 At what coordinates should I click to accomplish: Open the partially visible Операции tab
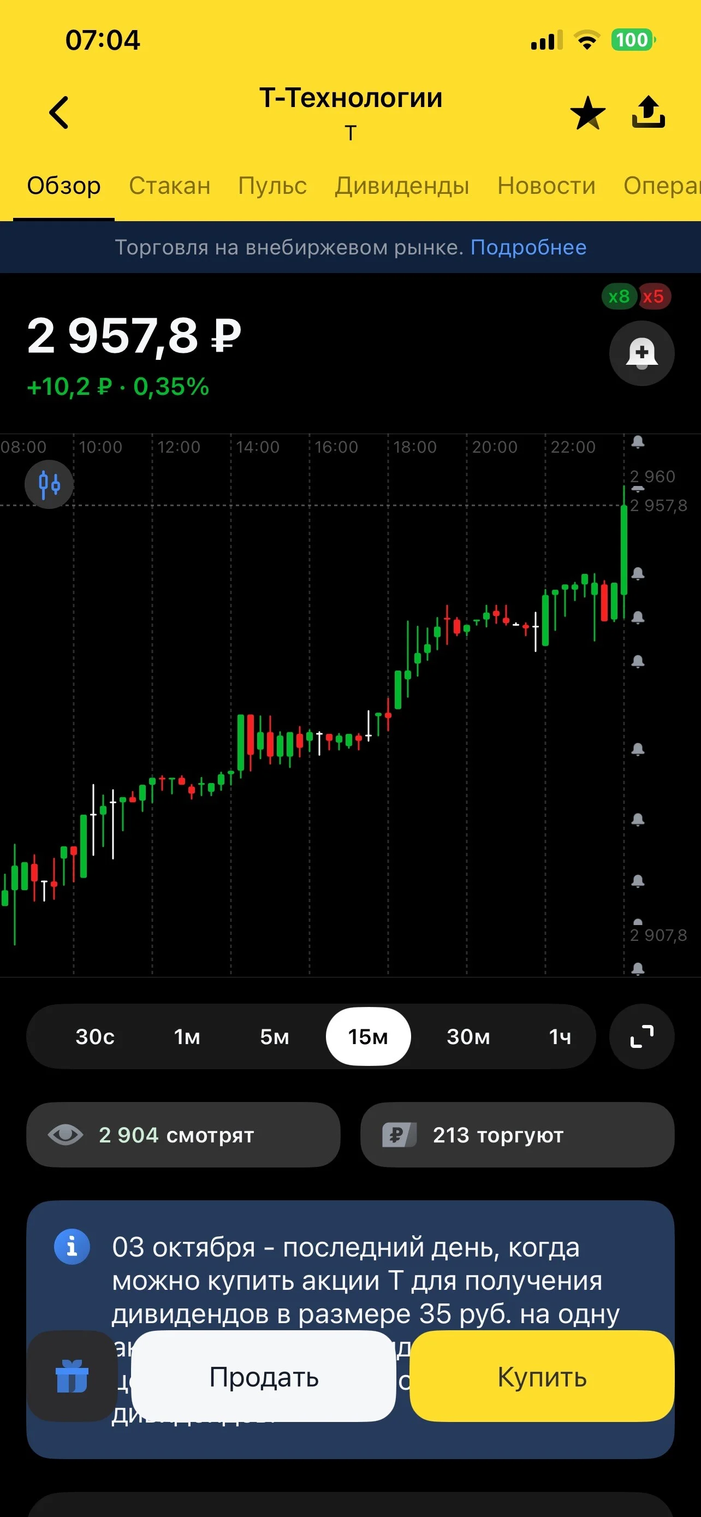pyautogui.click(x=662, y=186)
